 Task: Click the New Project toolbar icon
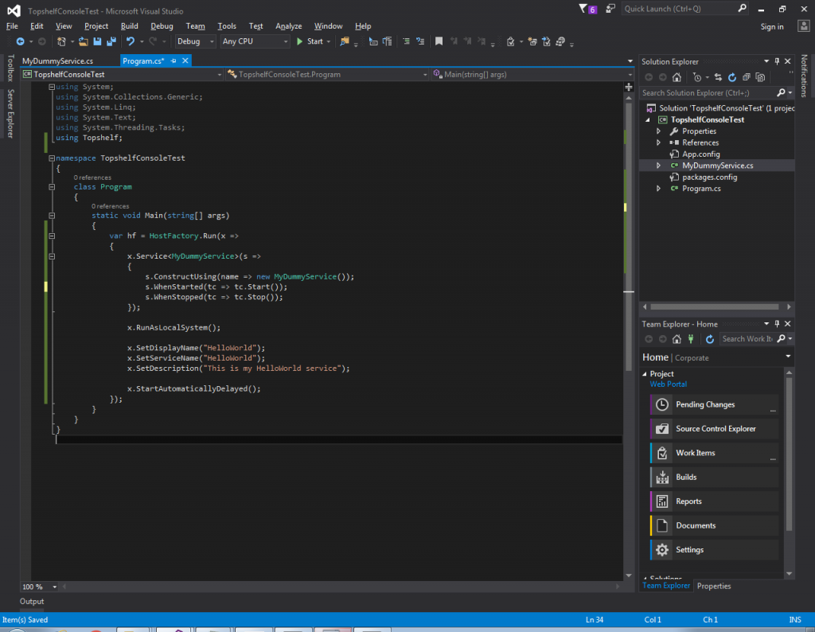pyautogui.click(x=61, y=41)
